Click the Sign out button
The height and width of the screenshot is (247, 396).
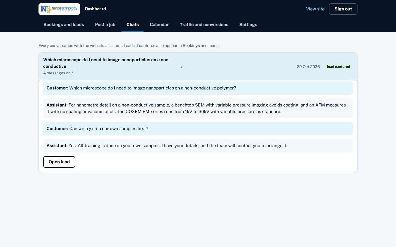coord(343,9)
